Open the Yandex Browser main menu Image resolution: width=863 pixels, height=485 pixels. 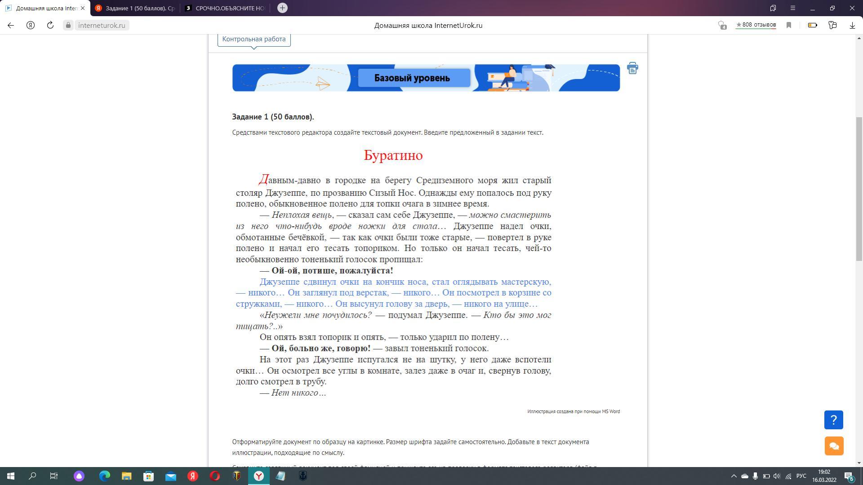click(793, 8)
